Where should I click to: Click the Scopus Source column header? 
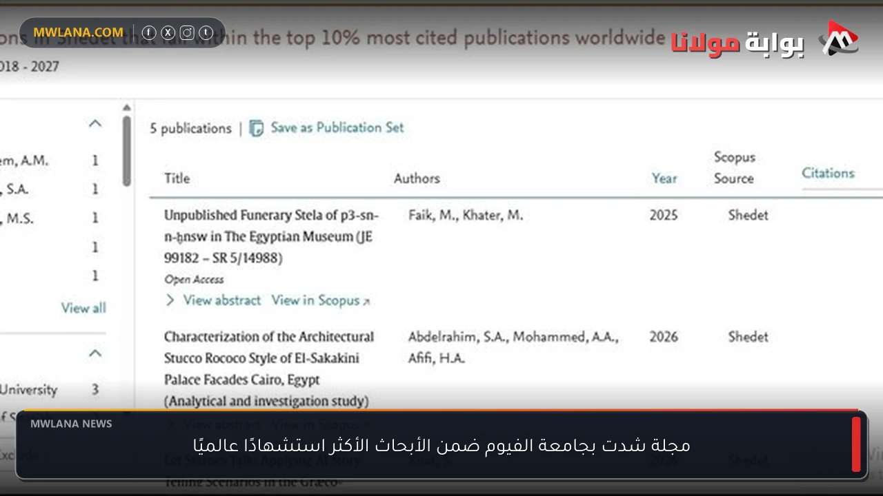tap(734, 167)
